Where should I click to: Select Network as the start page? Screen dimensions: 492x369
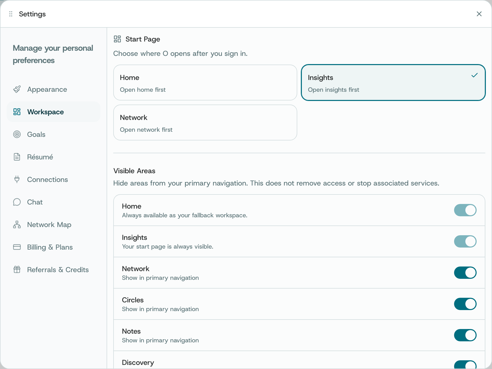click(x=205, y=122)
